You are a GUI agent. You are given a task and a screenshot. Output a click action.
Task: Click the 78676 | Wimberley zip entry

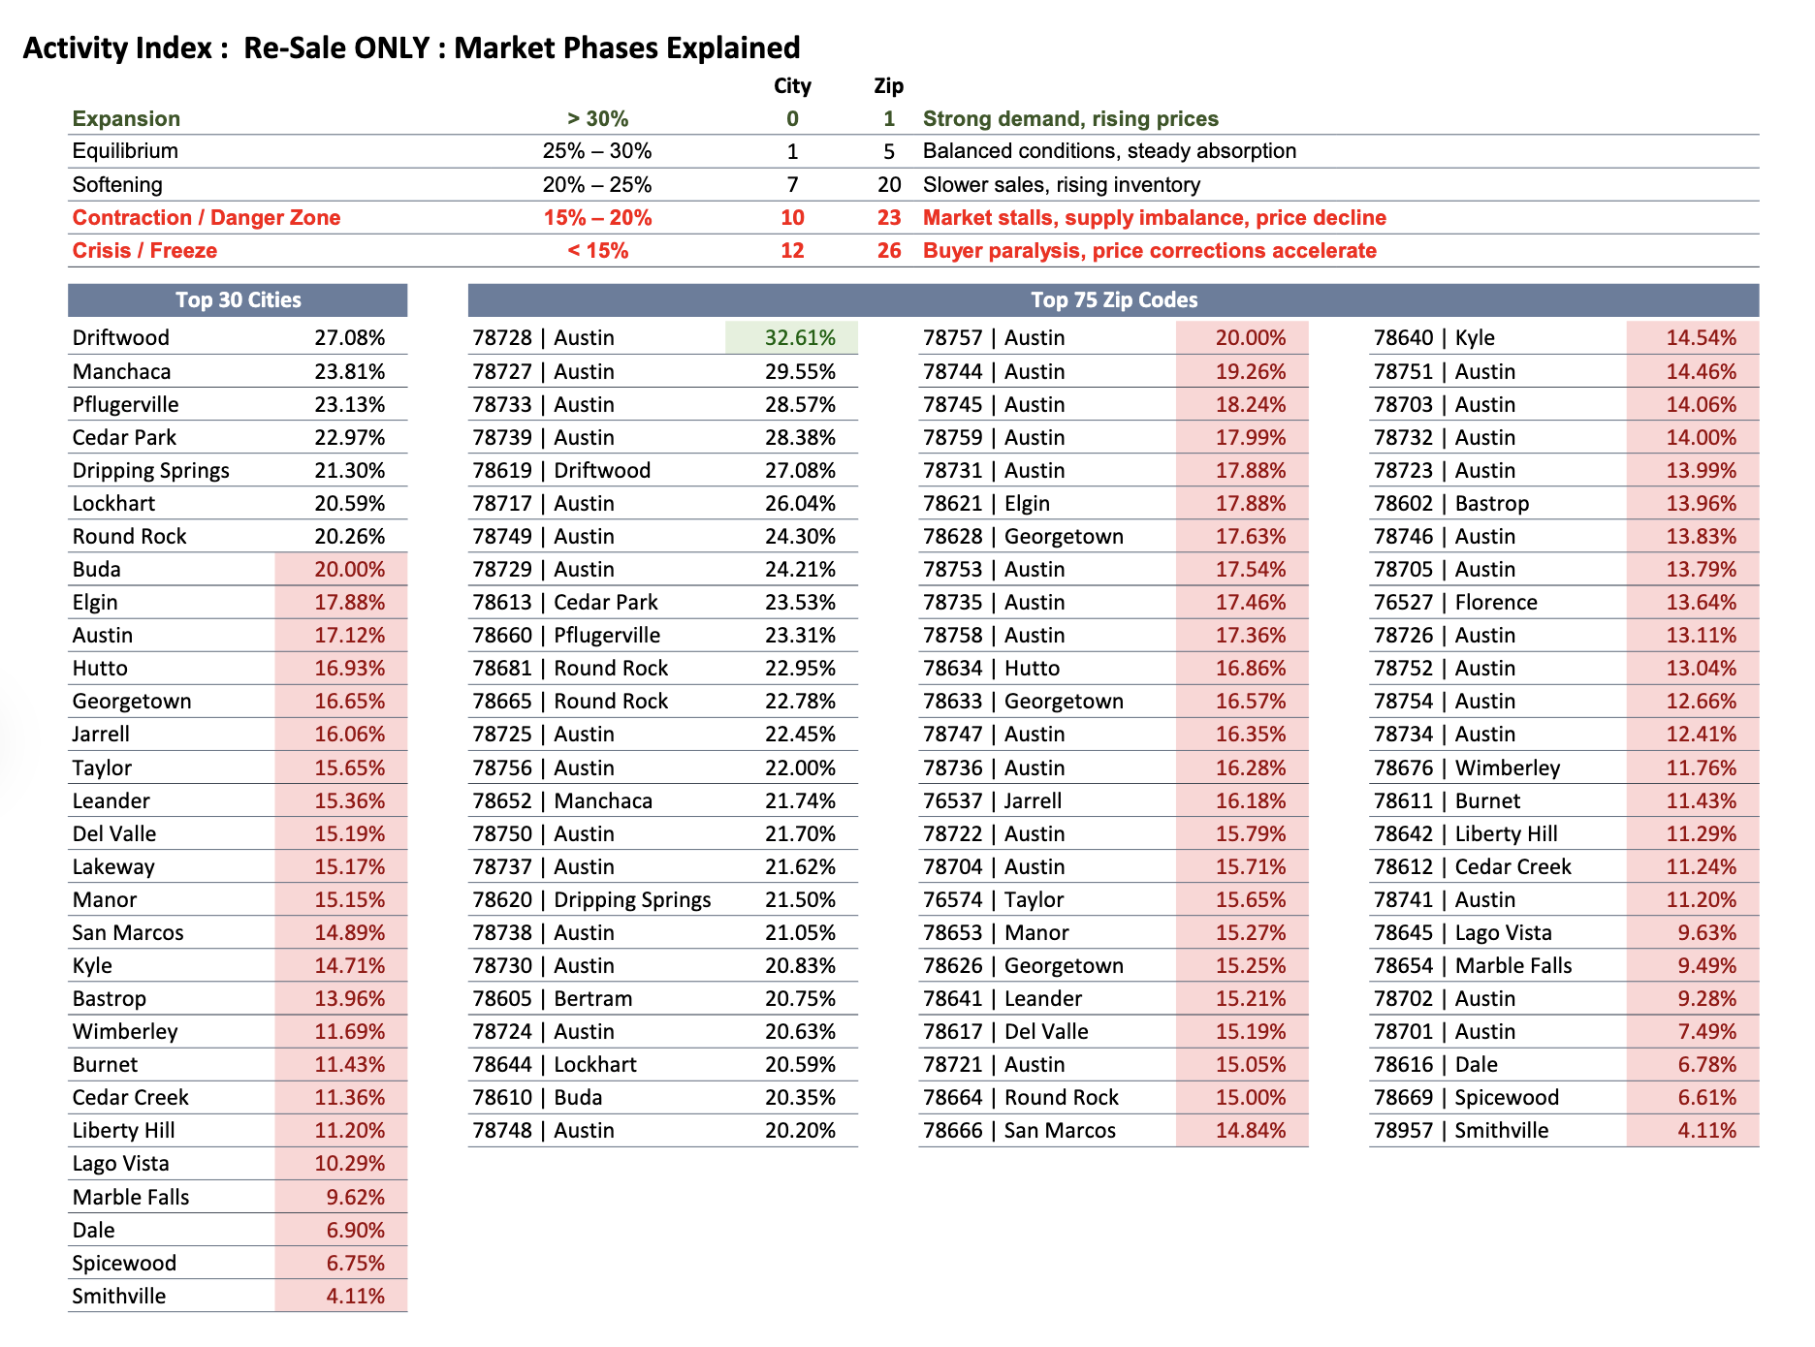pos(1466,768)
